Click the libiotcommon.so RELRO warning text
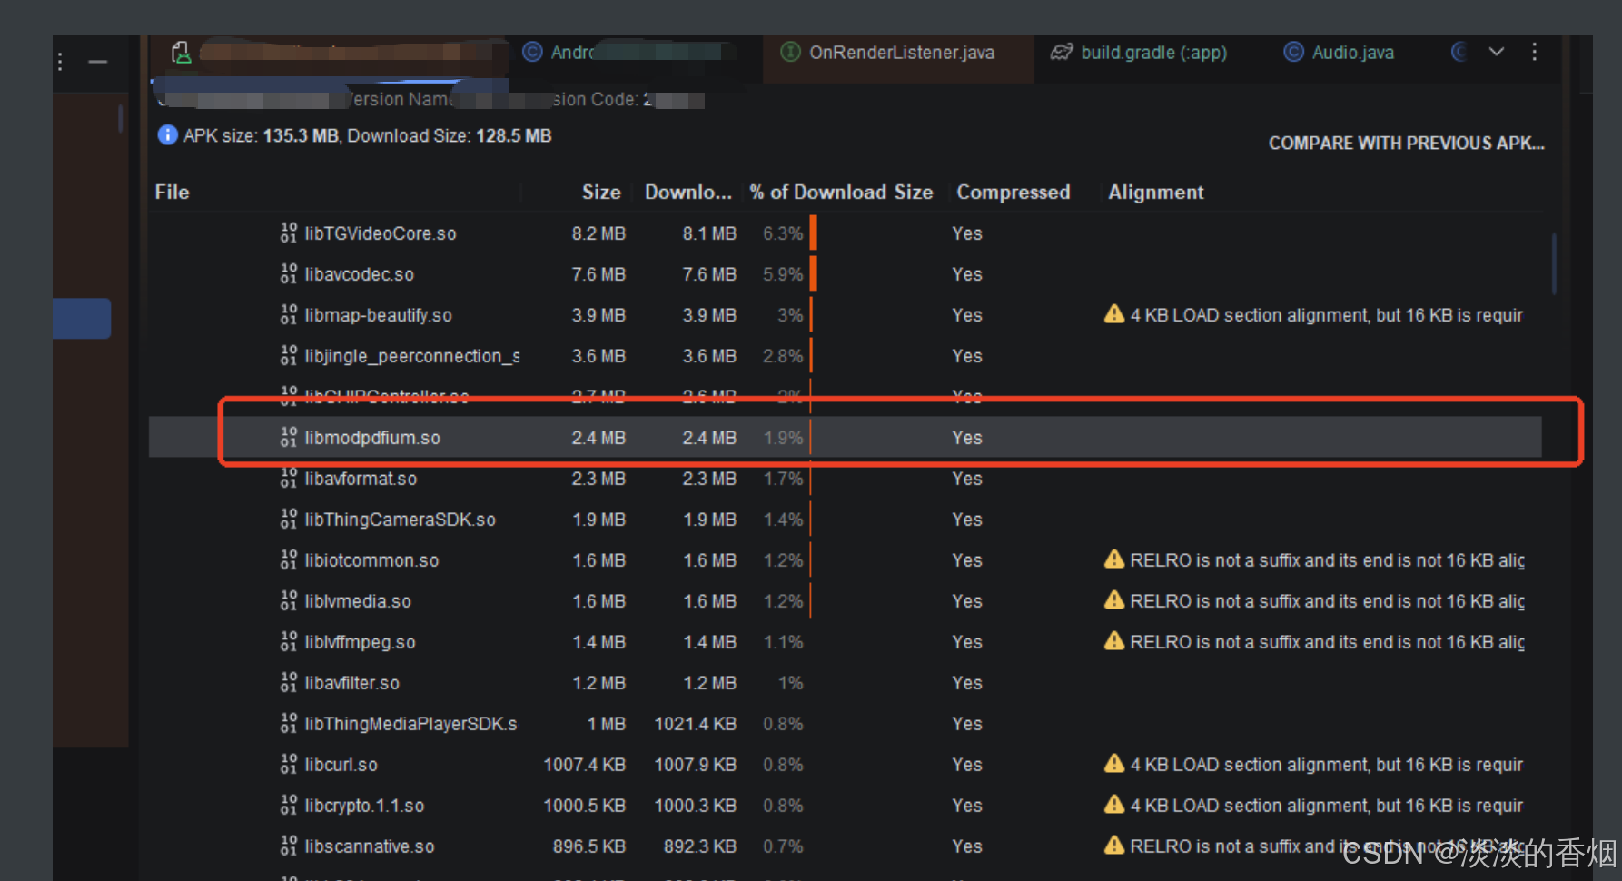 1328,560
